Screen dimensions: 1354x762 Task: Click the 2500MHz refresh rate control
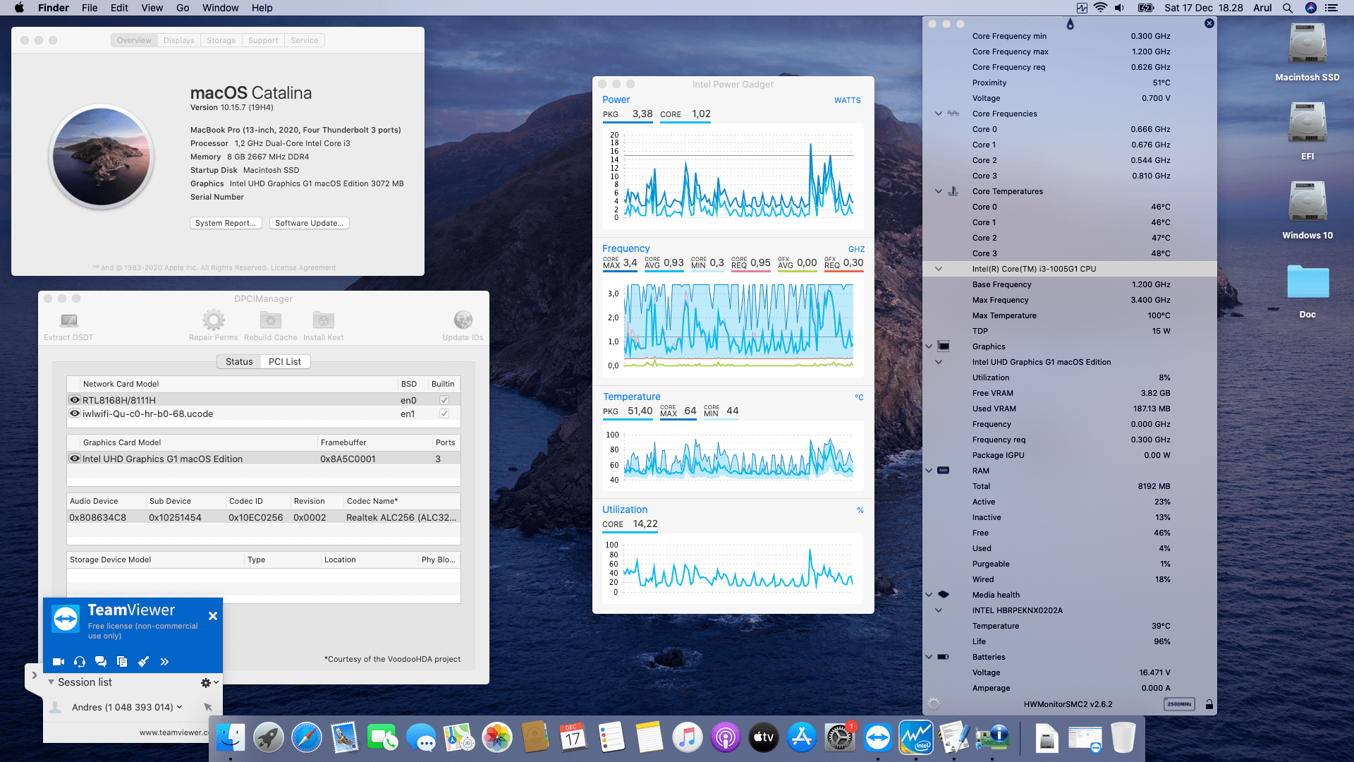click(x=1178, y=704)
